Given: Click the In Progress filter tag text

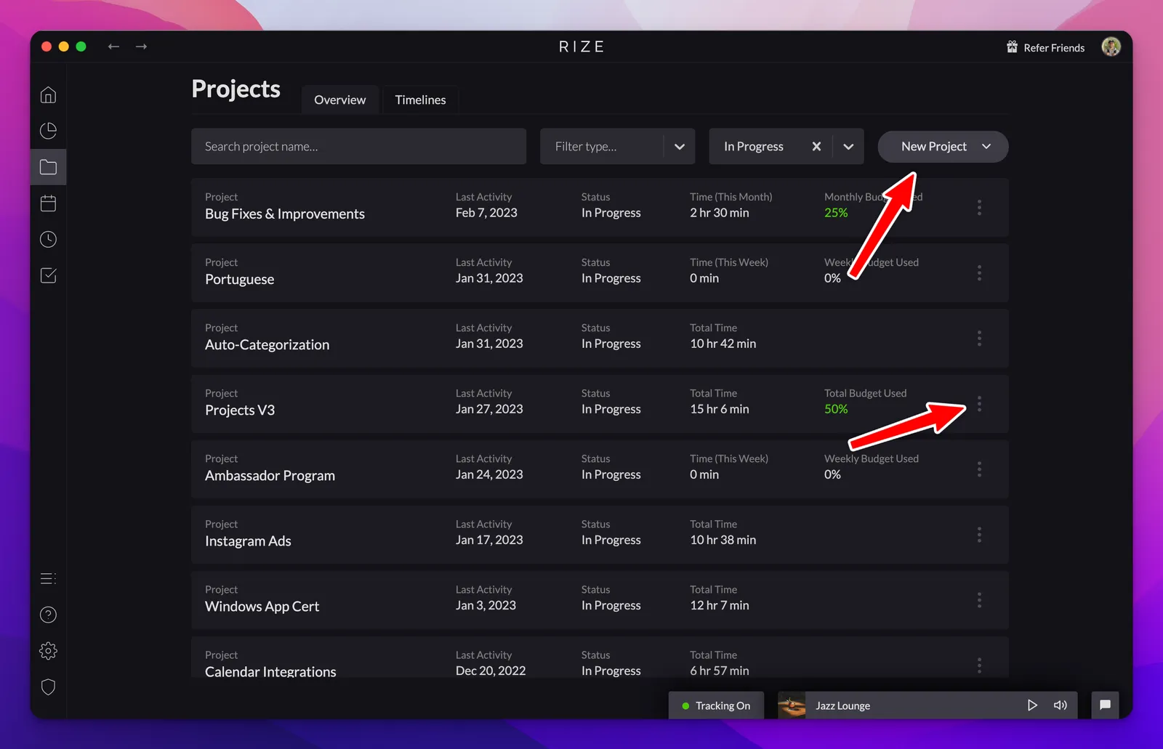Looking at the screenshot, I should [753, 146].
